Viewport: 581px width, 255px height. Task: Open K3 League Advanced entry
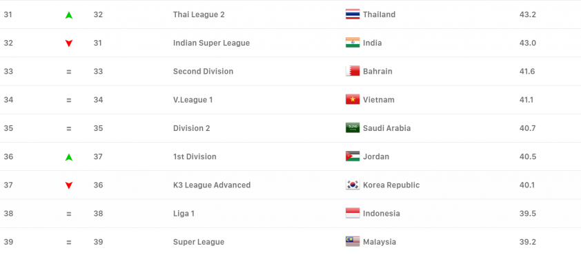pyautogui.click(x=212, y=185)
